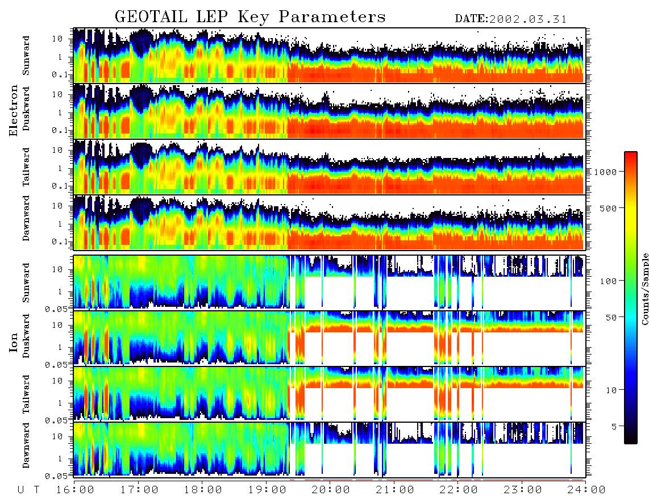Click the "U T" time axis label

point(28,490)
